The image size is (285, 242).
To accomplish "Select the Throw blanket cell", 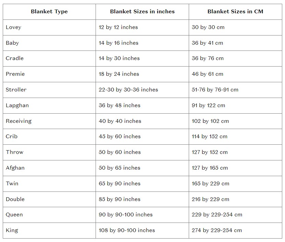I will pyautogui.click(x=15, y=152).
